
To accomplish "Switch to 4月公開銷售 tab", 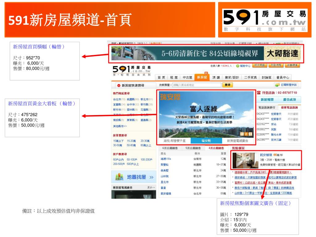I will tap(216, 148).
